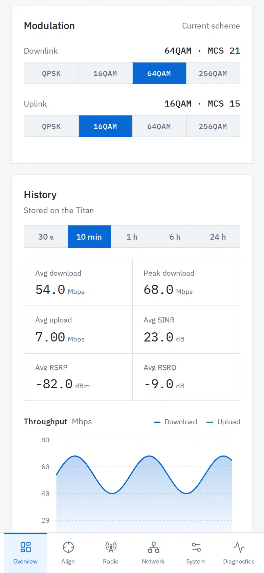Viewport: 264px width, 573px height.
Task: Click the Avg RSRQ -9.0 dB card
Action: click(186, 377)
